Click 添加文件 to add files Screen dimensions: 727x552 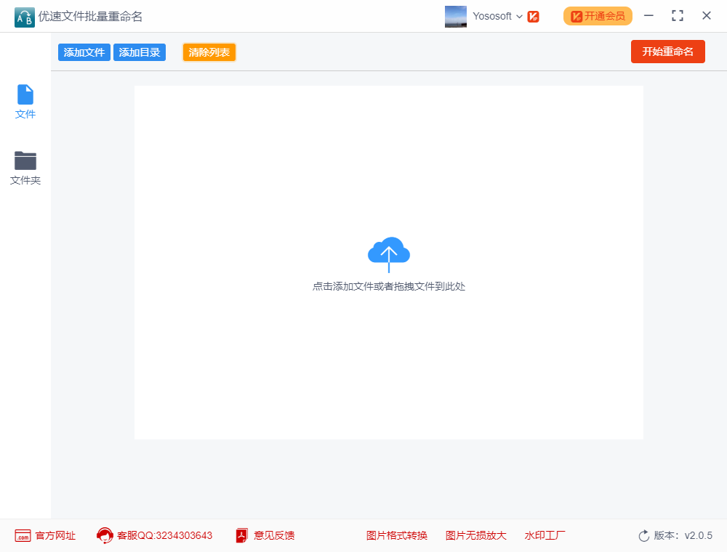[x=84, y=52]
